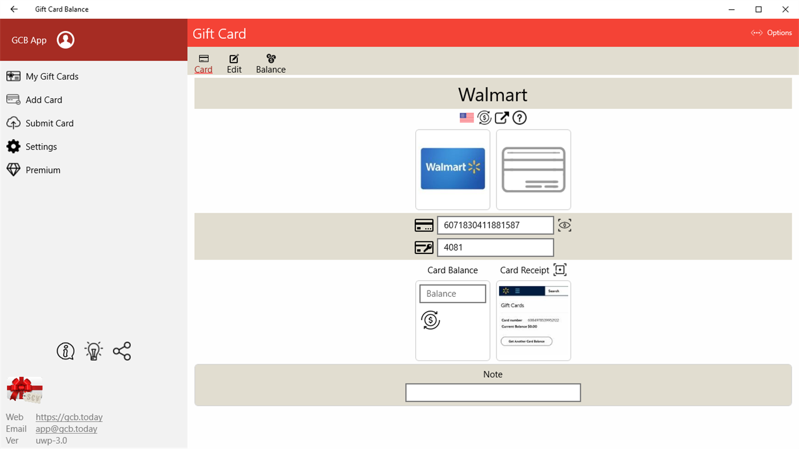Screen dimensions: 799x449
Task: Email the developer via app@gcb.today link
Action: 66,428
